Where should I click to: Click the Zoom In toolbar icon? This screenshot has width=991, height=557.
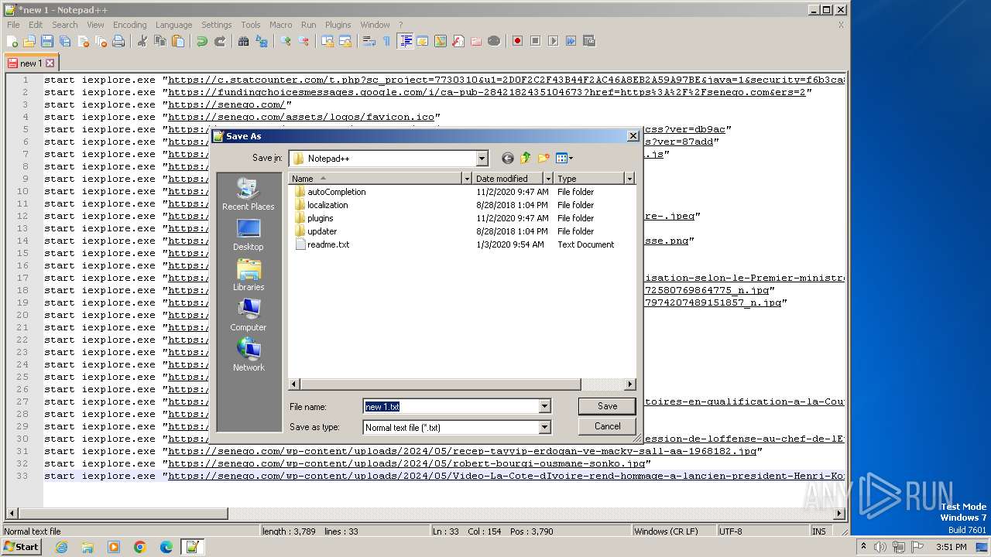click(x=285, y=41)
